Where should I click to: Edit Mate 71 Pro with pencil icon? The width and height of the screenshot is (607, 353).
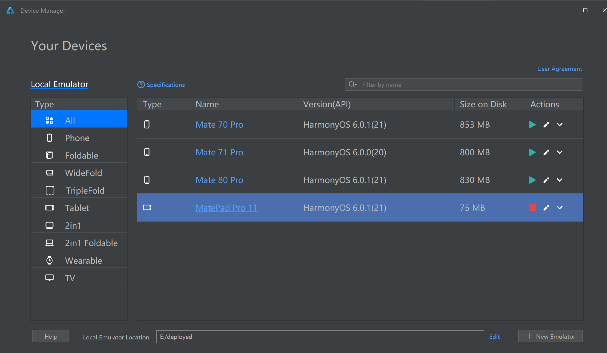click(546, 152)
